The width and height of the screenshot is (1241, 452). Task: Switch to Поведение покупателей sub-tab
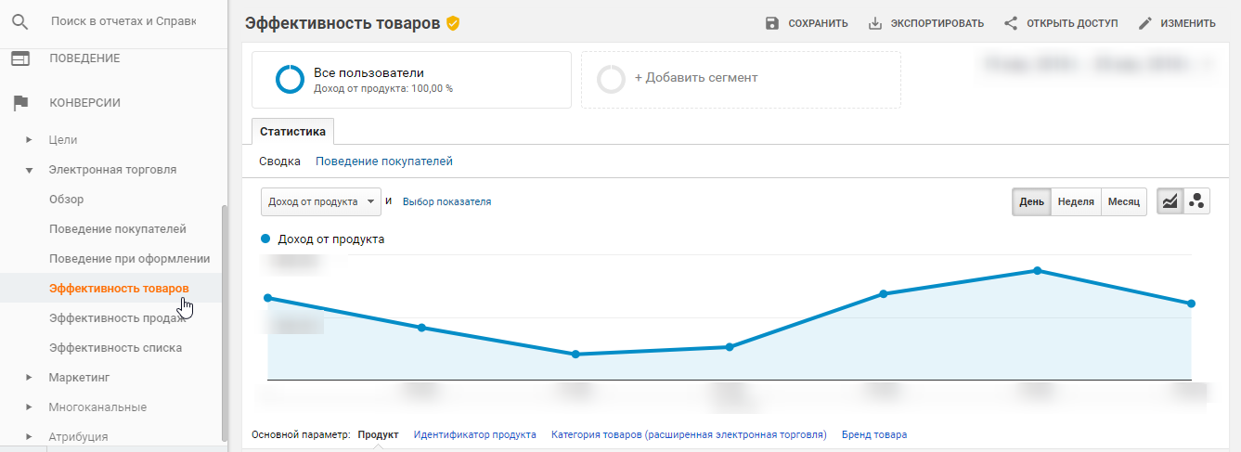(384, 161)
